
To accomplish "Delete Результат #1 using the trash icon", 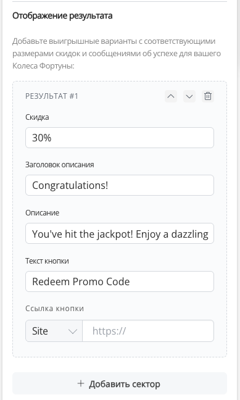I will click(x=208, y=96).
